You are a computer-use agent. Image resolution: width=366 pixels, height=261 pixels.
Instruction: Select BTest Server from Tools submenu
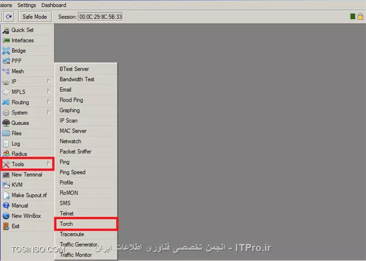pyautogui.click(x=86, y=69)
